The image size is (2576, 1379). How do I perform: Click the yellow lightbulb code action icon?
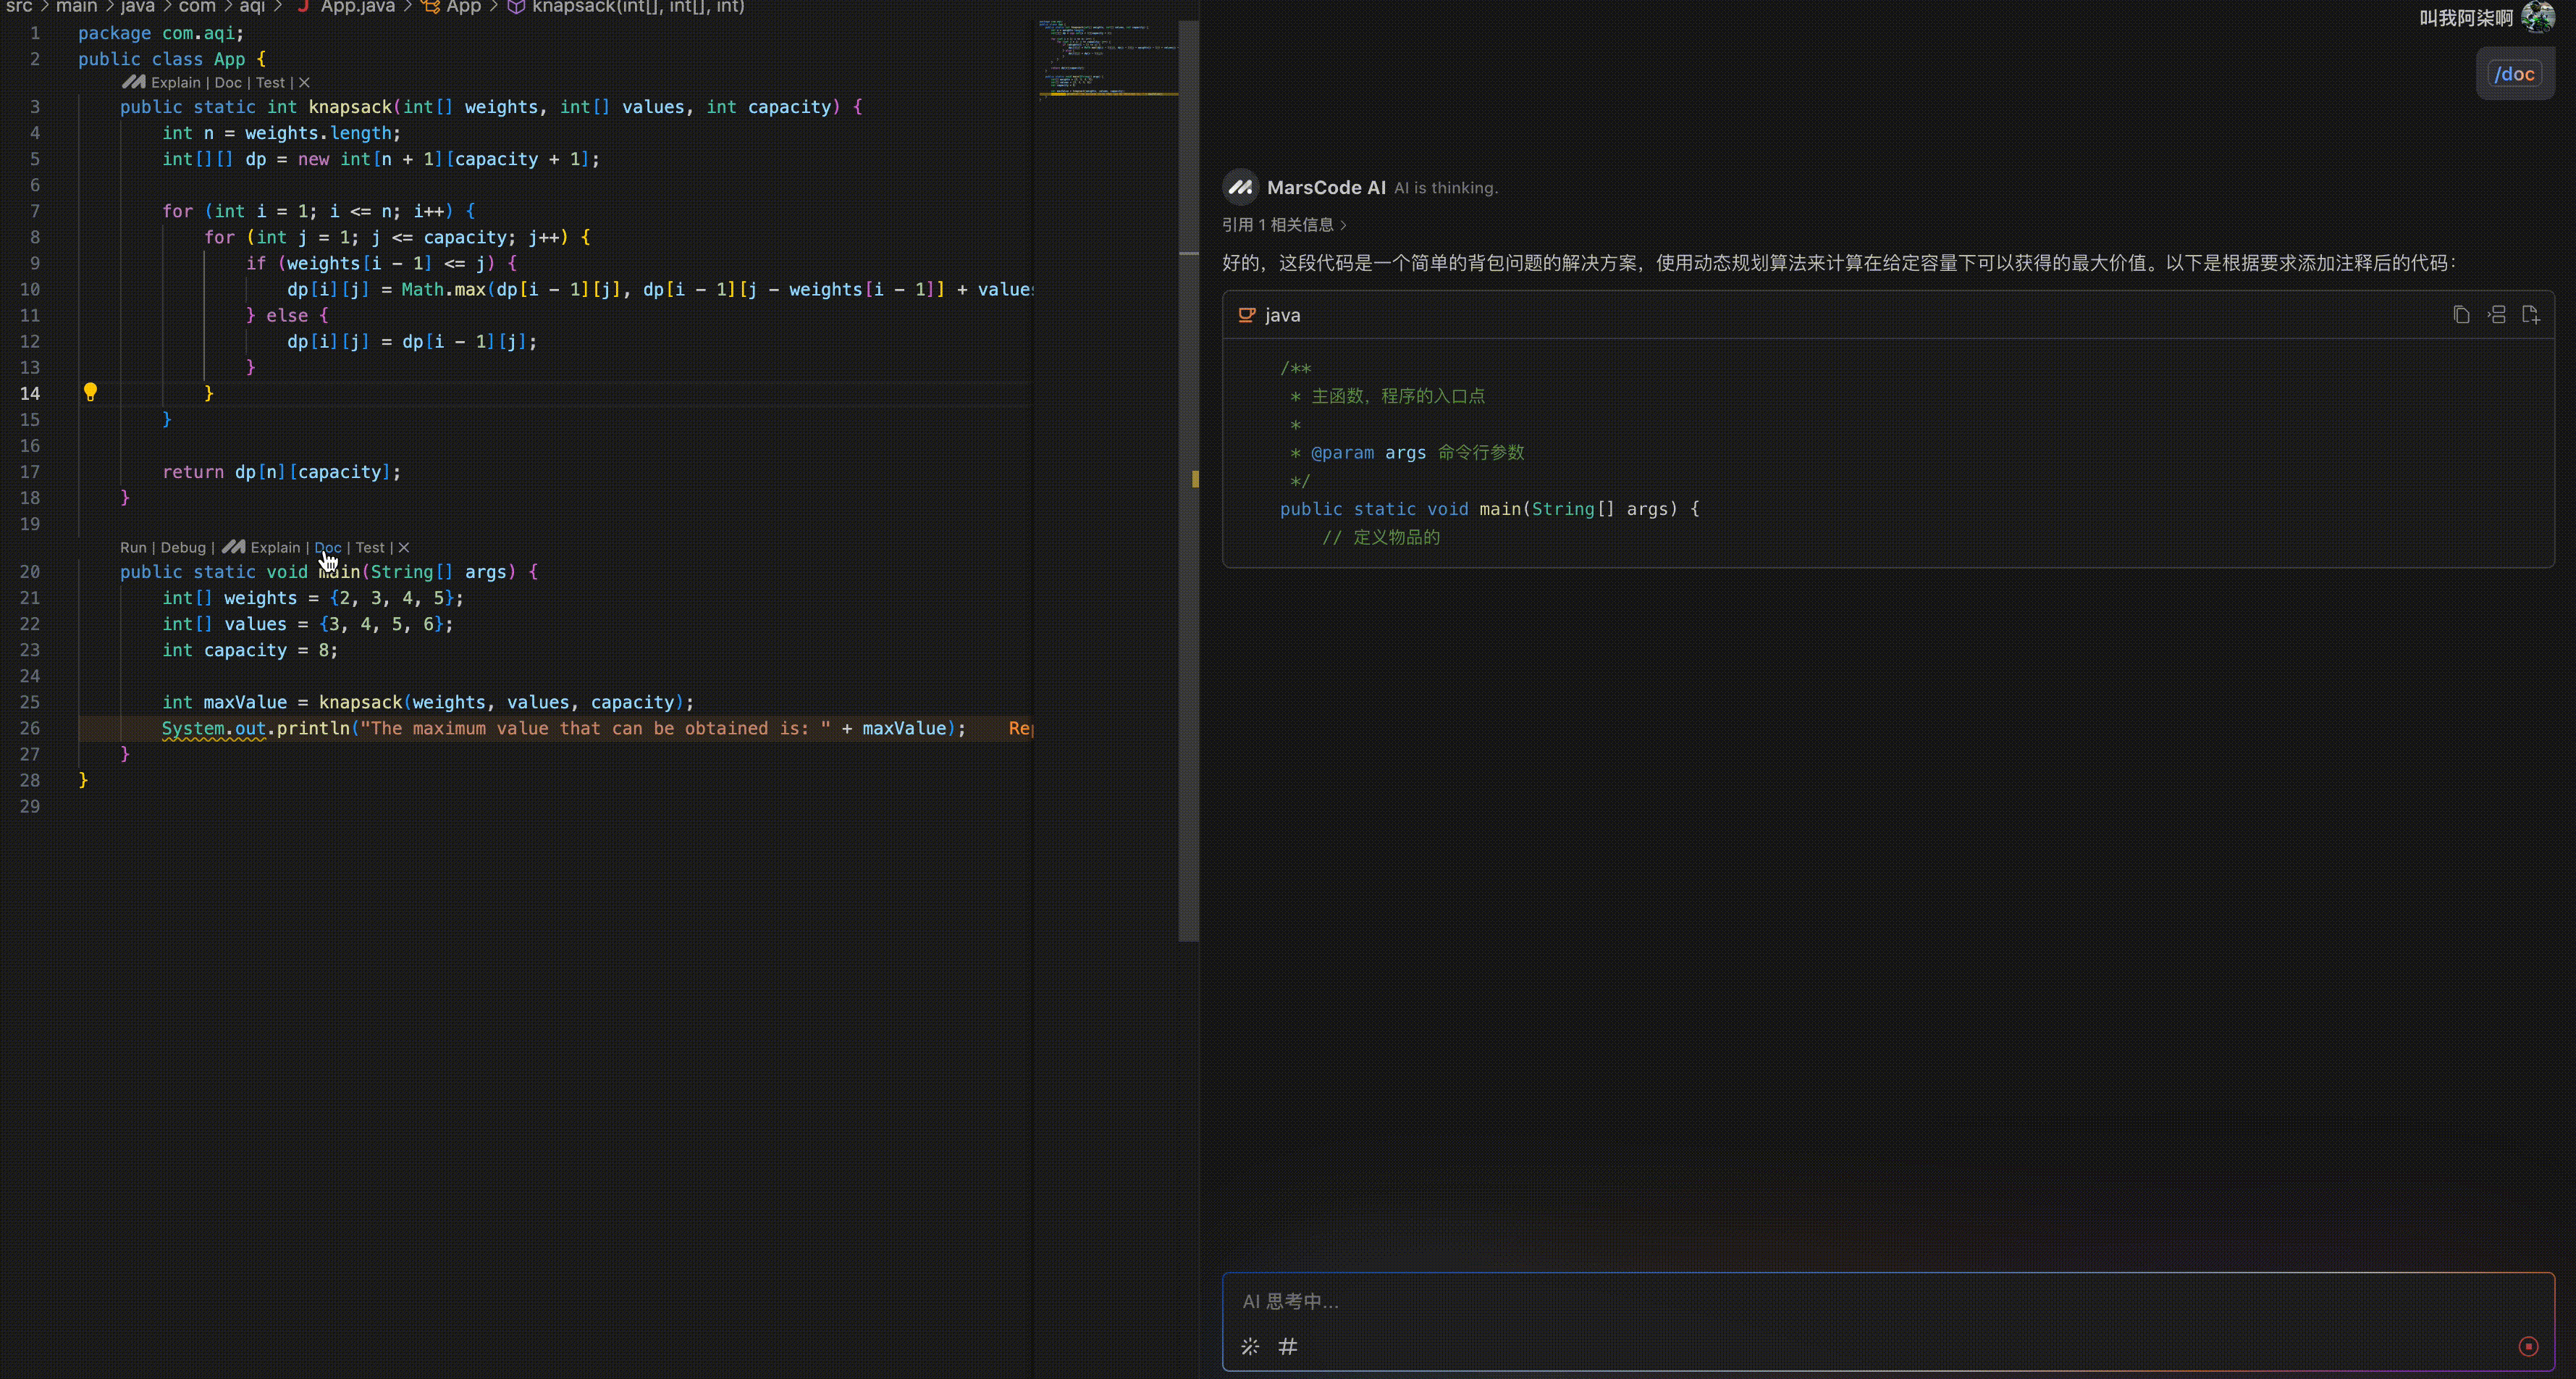[90, 392]
